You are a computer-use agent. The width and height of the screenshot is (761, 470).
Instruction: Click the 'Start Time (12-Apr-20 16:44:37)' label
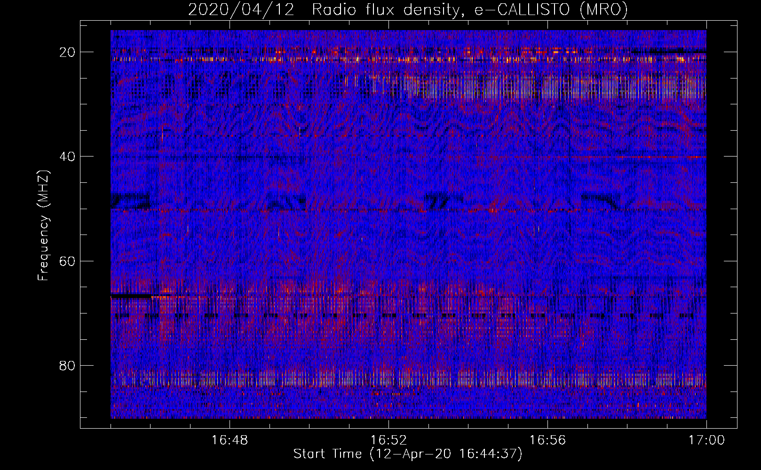pos(408,454)
